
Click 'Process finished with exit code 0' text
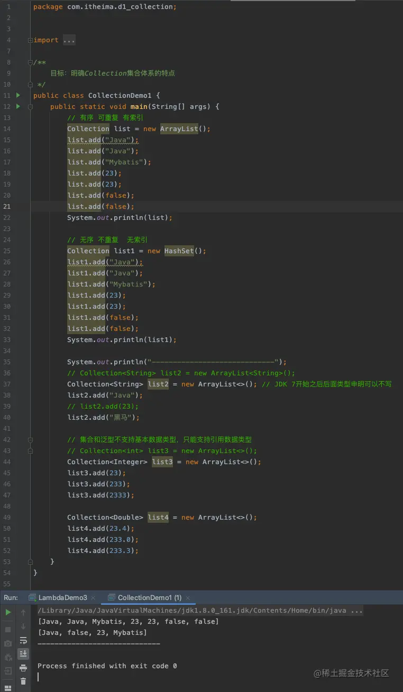point(107,666)
